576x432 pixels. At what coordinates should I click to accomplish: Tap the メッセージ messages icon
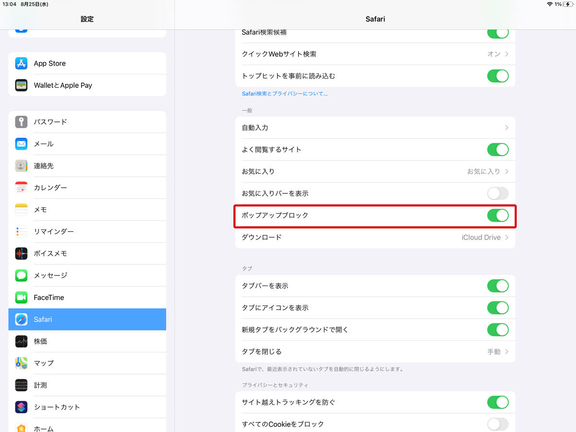tap(21, 276)
